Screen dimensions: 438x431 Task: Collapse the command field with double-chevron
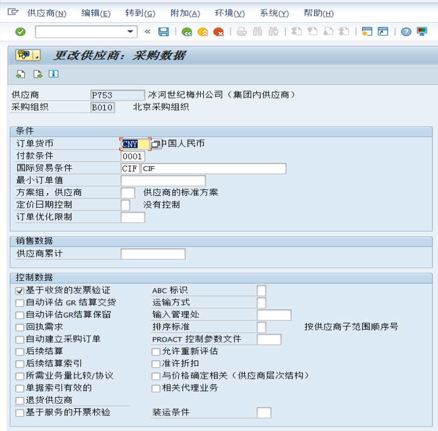pos(147,32)
